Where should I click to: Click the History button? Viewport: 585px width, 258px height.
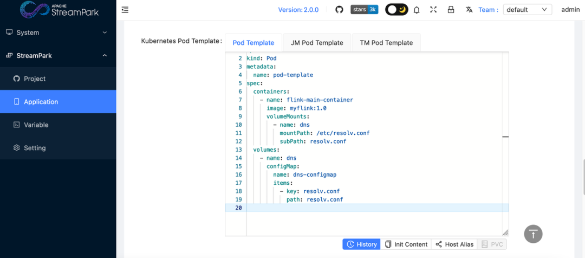tap(361, 244)
